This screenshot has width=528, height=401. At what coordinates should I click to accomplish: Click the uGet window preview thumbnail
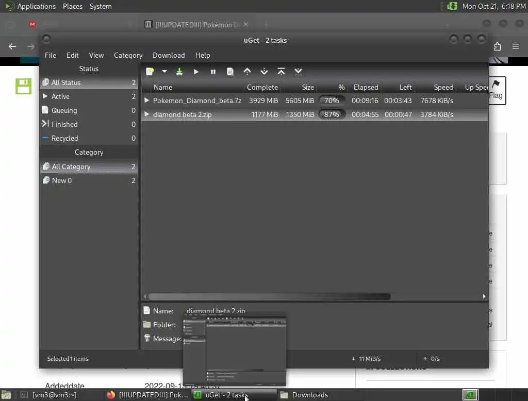(x=235, y=350)
